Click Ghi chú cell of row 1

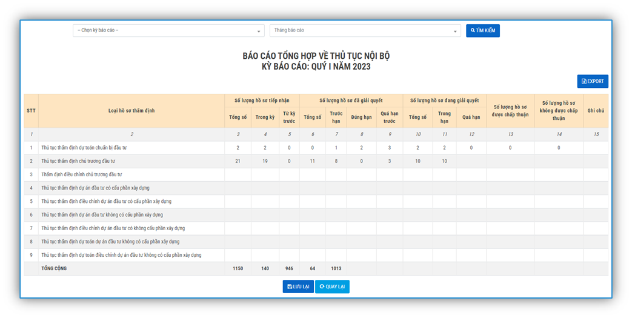tap(595, 148)
